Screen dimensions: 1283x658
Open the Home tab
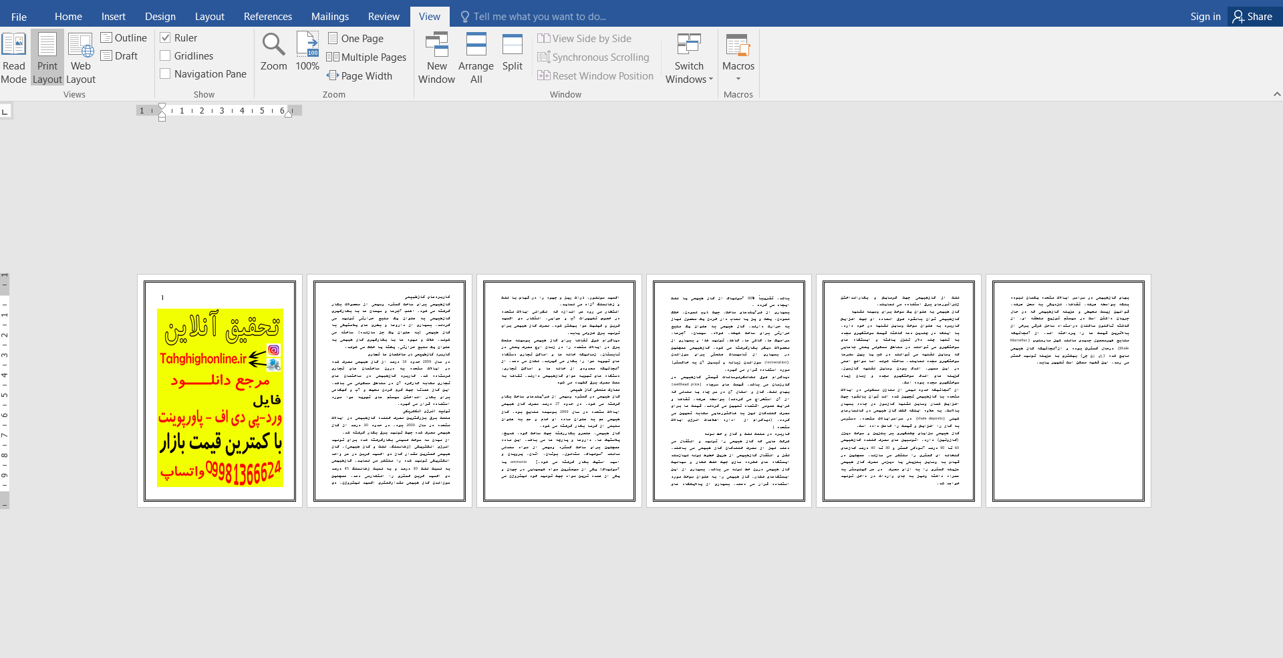coord(68,16)
